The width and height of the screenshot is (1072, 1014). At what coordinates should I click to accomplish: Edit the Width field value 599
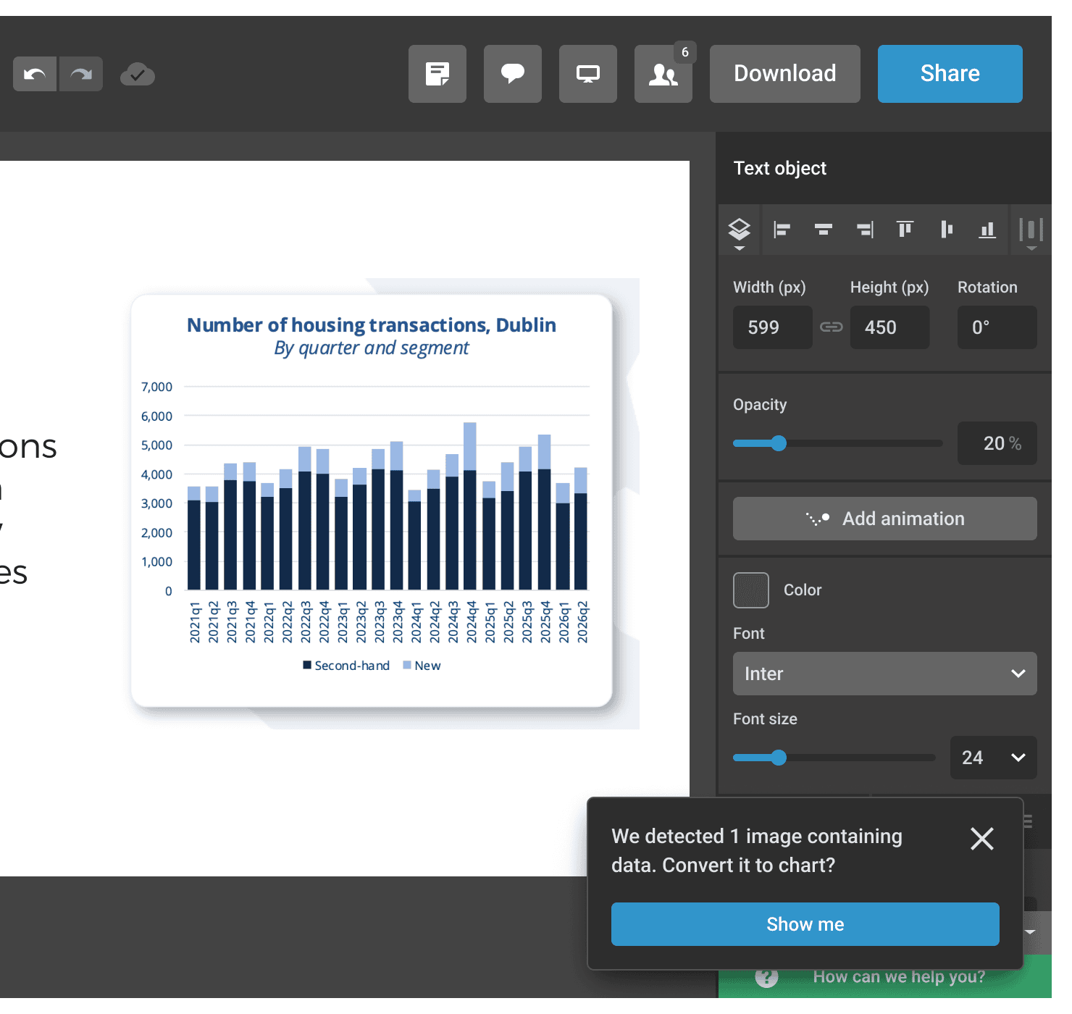[x=773, y=327]
